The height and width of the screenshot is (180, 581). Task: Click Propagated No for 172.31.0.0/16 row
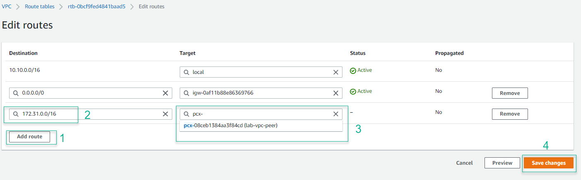(439, 112)
